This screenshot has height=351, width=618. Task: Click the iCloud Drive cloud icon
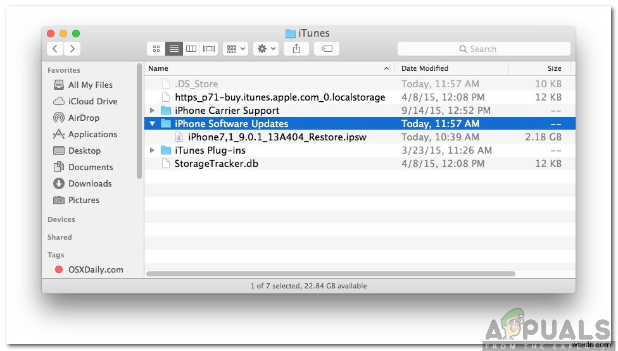coord(59,101)
